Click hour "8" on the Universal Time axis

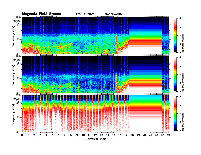pyautogui.click(x=71, y=135)
